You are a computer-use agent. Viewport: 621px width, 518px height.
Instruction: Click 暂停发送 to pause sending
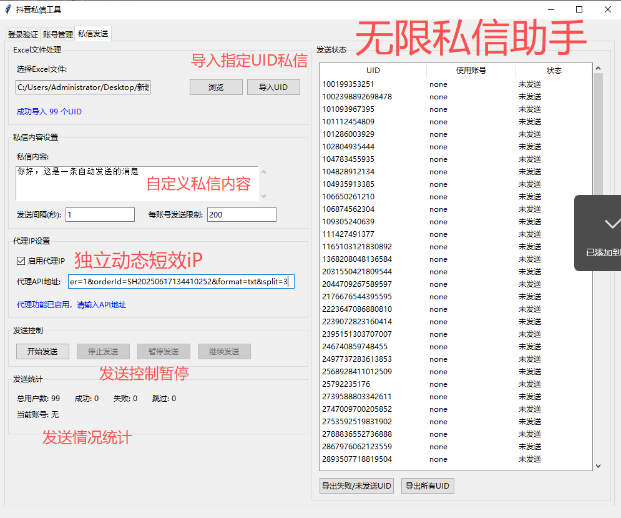(x=164, y=351)
